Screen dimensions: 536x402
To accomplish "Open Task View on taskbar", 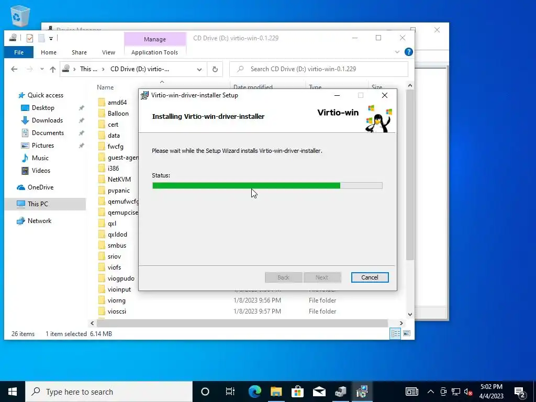I will (x=230, y=392).
